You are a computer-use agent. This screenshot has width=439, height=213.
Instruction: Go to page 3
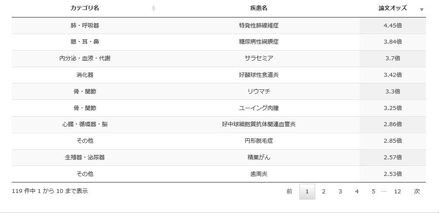pos(340,192)
